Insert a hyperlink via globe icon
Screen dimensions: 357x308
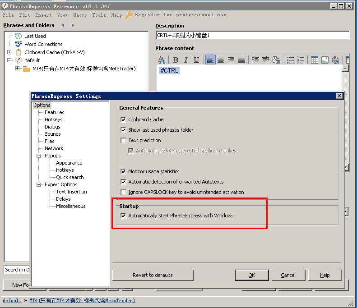[335, 60]
